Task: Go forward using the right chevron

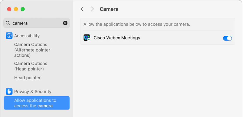Action: click(x=92, y=9)
